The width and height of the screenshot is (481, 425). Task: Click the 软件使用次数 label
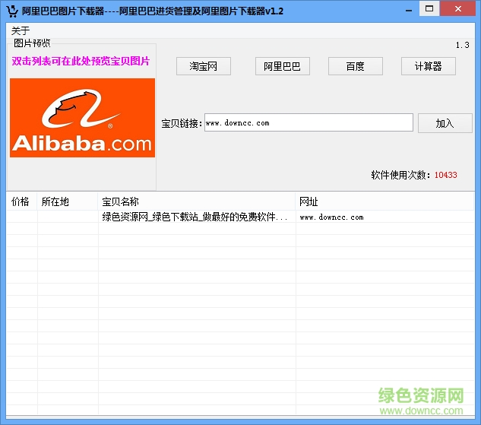pyautogui.click(x=400, y=175)
